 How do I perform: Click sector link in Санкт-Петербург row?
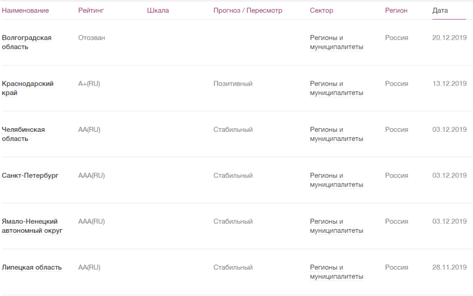point(336,180)
